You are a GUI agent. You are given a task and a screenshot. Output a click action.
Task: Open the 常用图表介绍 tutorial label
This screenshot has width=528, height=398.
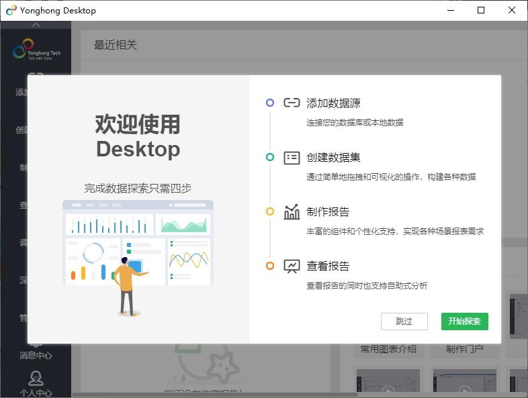(x=388, y=349)
